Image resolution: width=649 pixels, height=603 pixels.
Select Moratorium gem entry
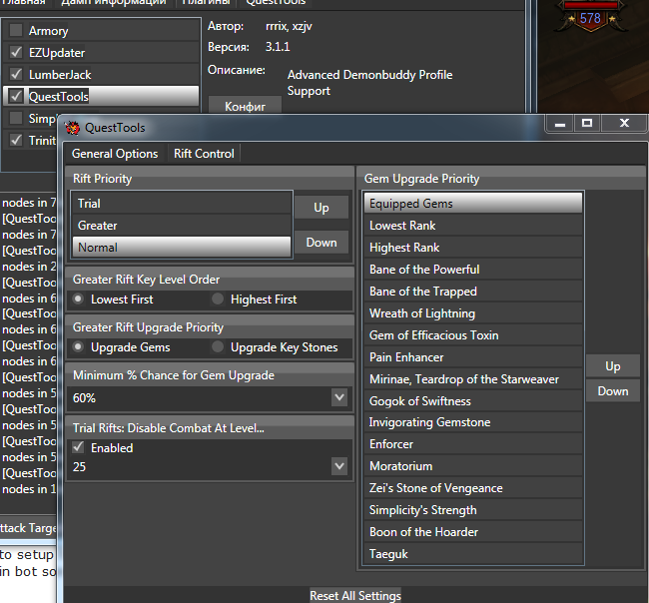[473, 466]
